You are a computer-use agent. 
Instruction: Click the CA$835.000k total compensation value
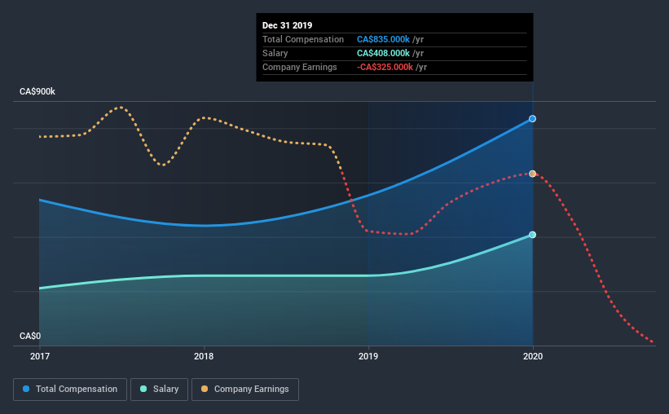click(383, 39)
